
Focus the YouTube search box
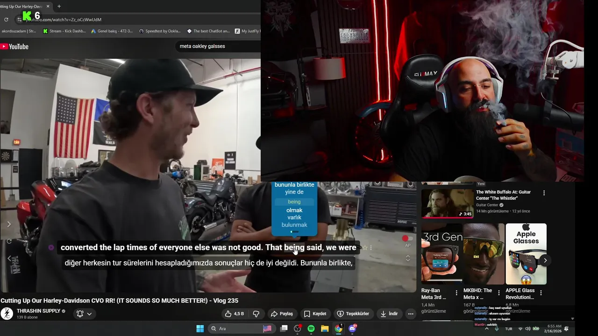(217, 46)
